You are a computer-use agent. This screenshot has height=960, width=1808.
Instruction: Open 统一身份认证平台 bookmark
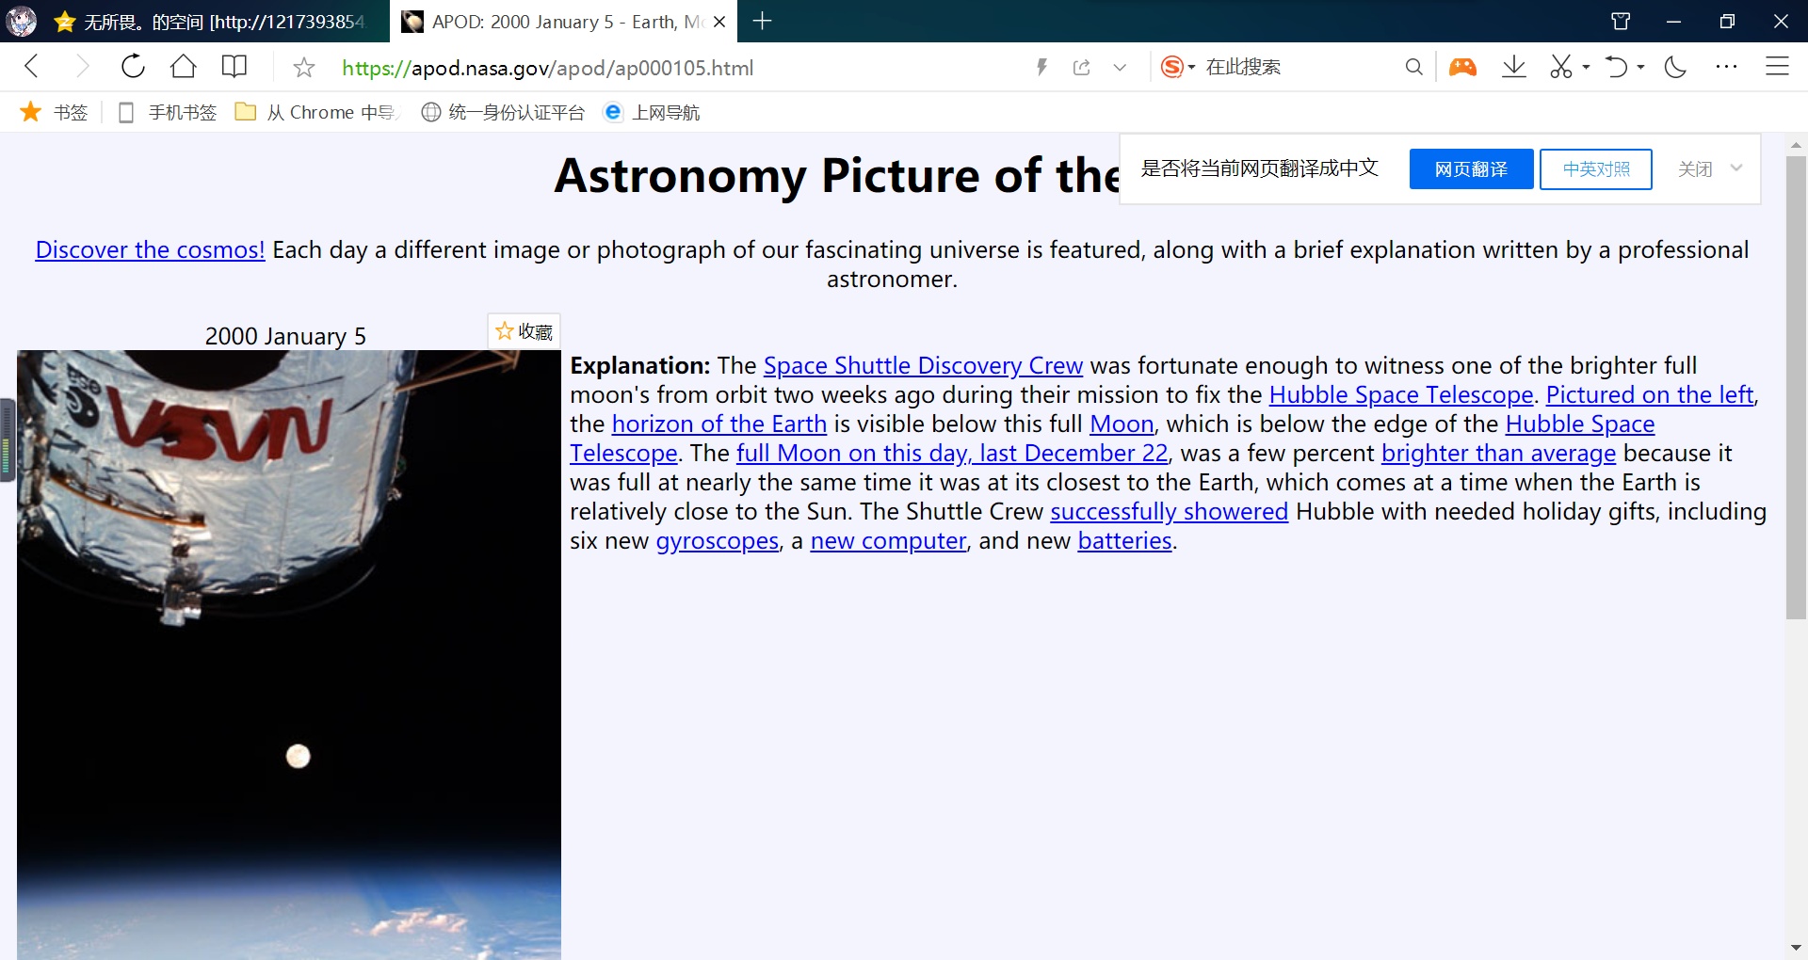pos(503,112)
